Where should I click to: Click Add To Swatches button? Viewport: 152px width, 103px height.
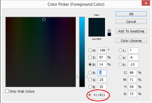[131, 31]
